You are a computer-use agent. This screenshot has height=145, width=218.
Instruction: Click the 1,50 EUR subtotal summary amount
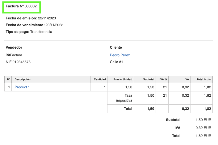pos(203,120)
